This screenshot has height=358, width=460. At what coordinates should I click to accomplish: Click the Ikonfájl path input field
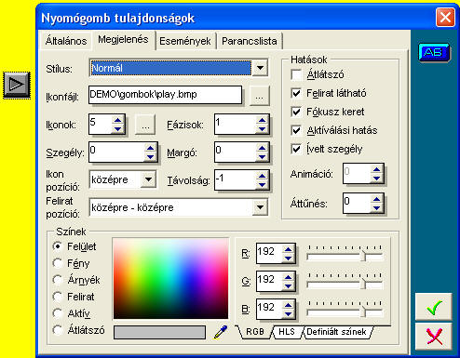coord(165,95)
